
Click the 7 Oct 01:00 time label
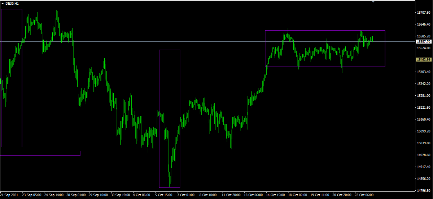pyautogui.click(x=186, y=195)
